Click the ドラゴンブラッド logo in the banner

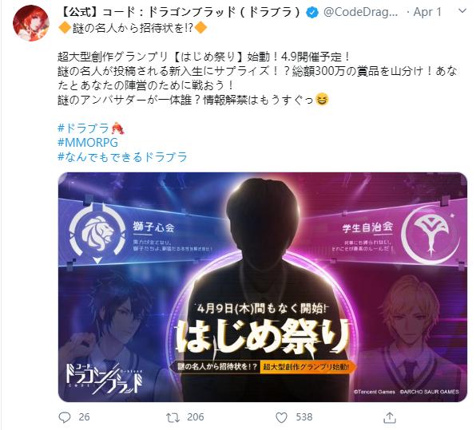(x=104, y=378)
